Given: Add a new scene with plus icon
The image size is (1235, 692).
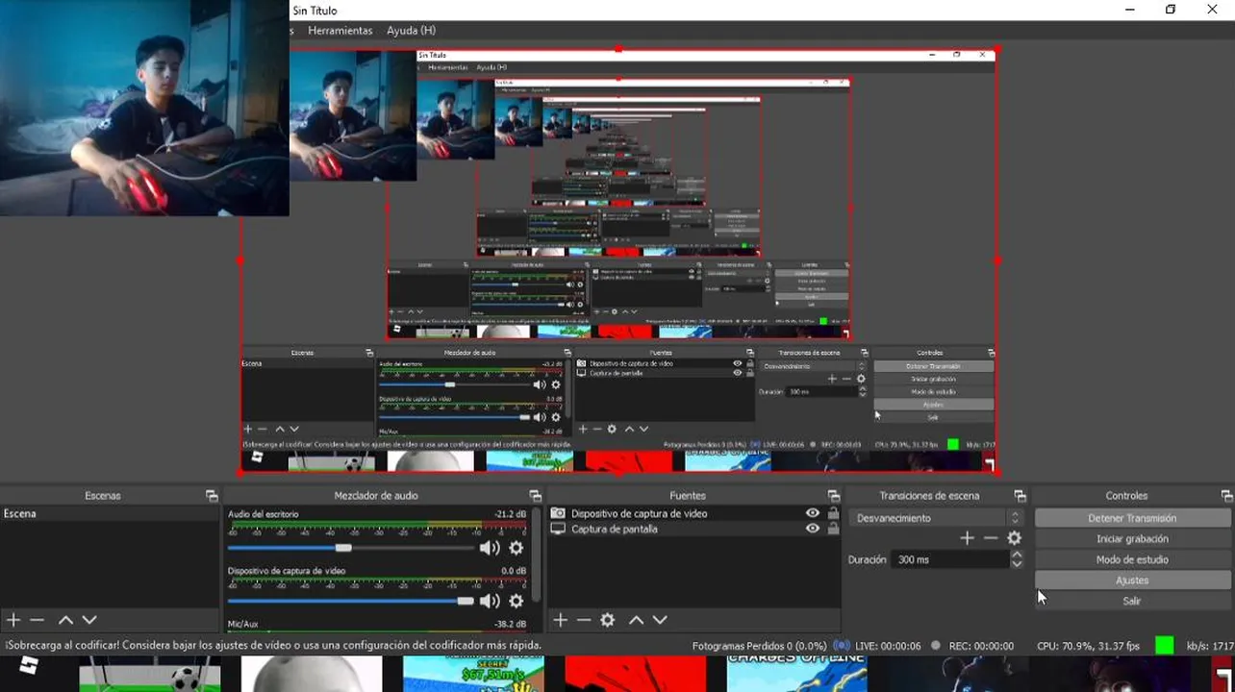Looking at the screenshot, I should 13,620.
